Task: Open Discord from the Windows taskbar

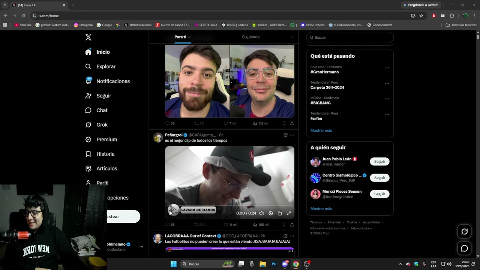Action: tap(285, 264)
